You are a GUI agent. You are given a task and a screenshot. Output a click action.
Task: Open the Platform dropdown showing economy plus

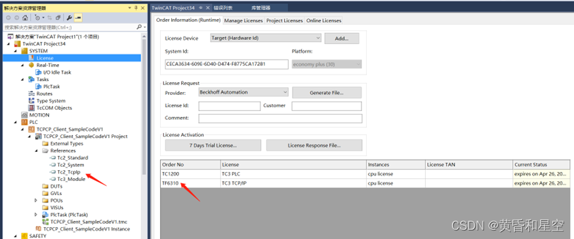(327, 64)
